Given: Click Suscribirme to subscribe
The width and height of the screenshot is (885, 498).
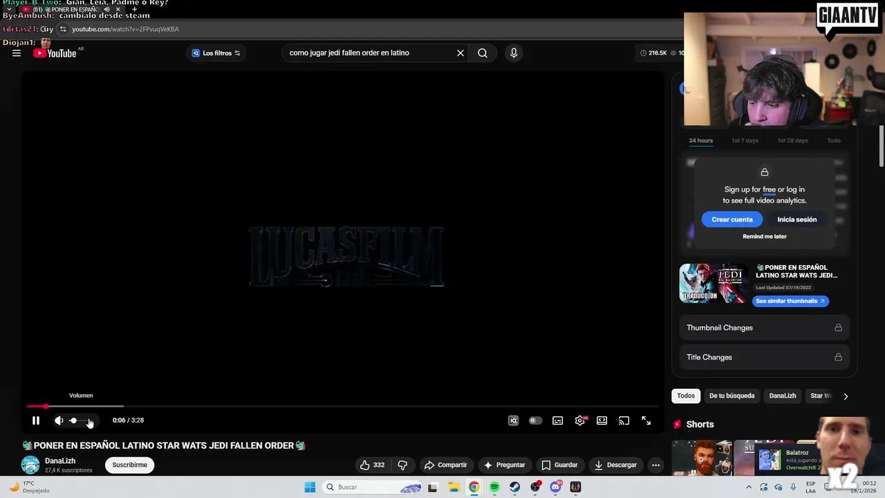Looking at the screenshot, I should point(130,465).
